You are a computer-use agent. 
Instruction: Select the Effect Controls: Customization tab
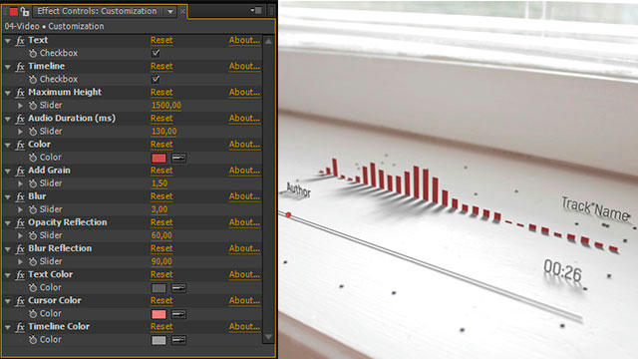pos(97,11)
